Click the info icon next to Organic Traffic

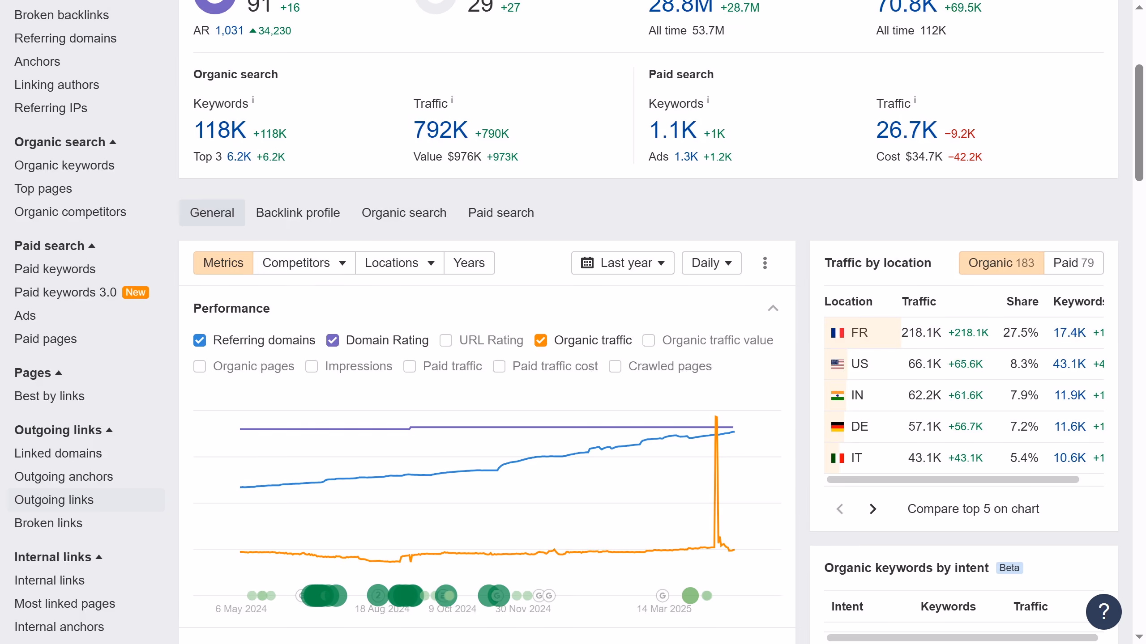[x=452, y=99]
